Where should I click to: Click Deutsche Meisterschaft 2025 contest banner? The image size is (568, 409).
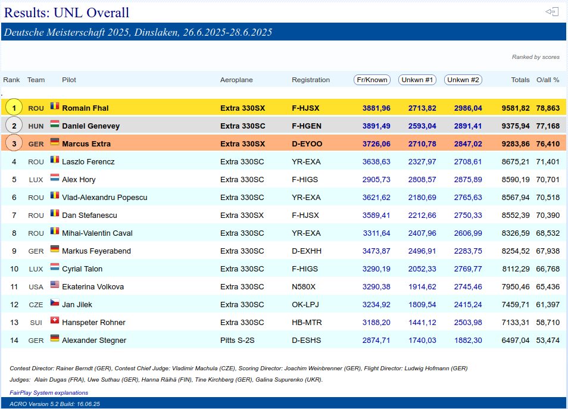[283, 32]
